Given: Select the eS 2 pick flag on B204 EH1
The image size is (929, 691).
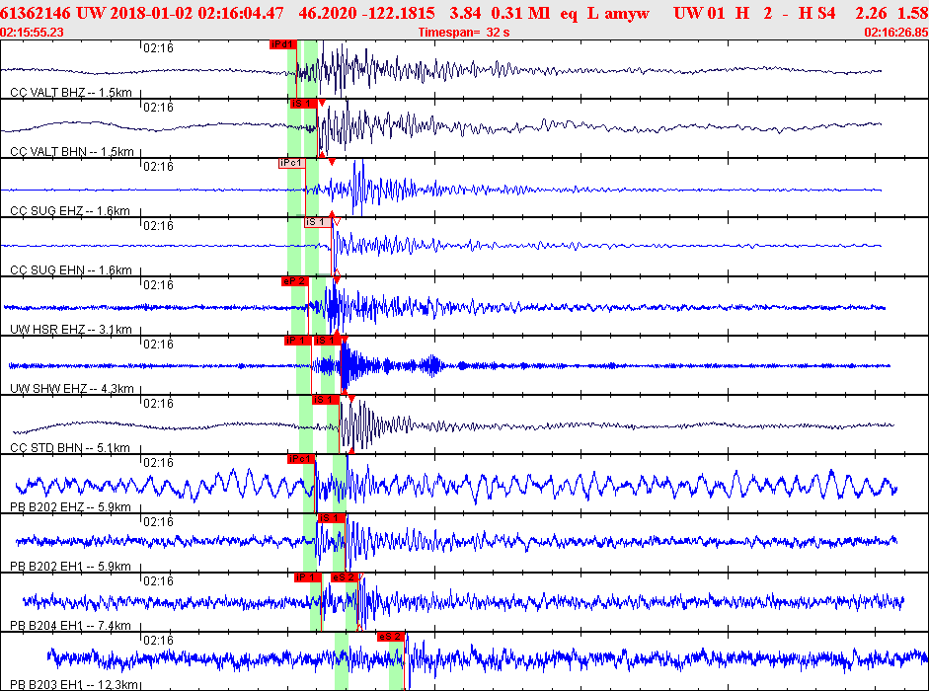Looking at the screenshot, I should pyautogui.click(x=344, y=577).
